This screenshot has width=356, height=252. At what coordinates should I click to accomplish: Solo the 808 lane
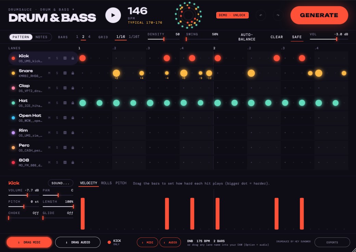pyautogui.click(x=57, y=162)
